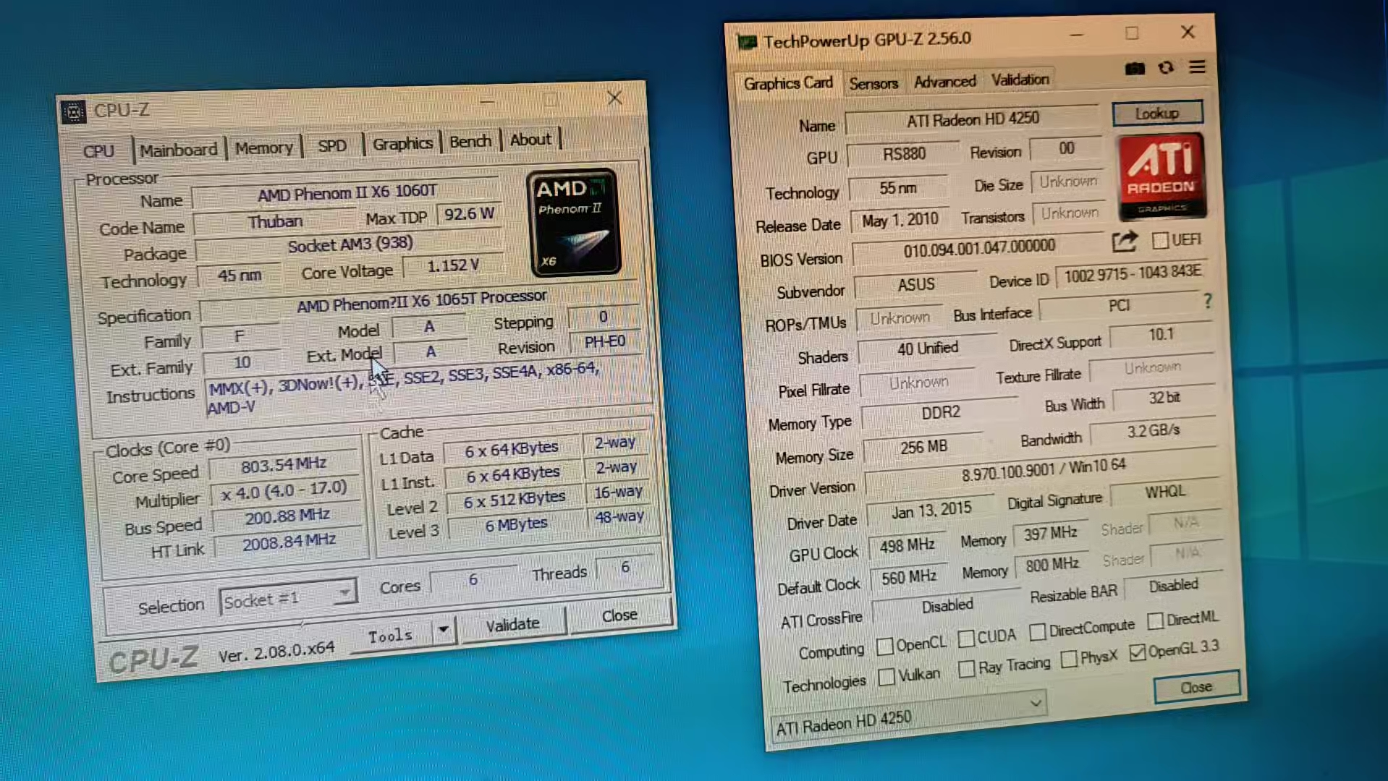
Task: Click the AMD Phenom II logo
Action: [x=575, y=223]
